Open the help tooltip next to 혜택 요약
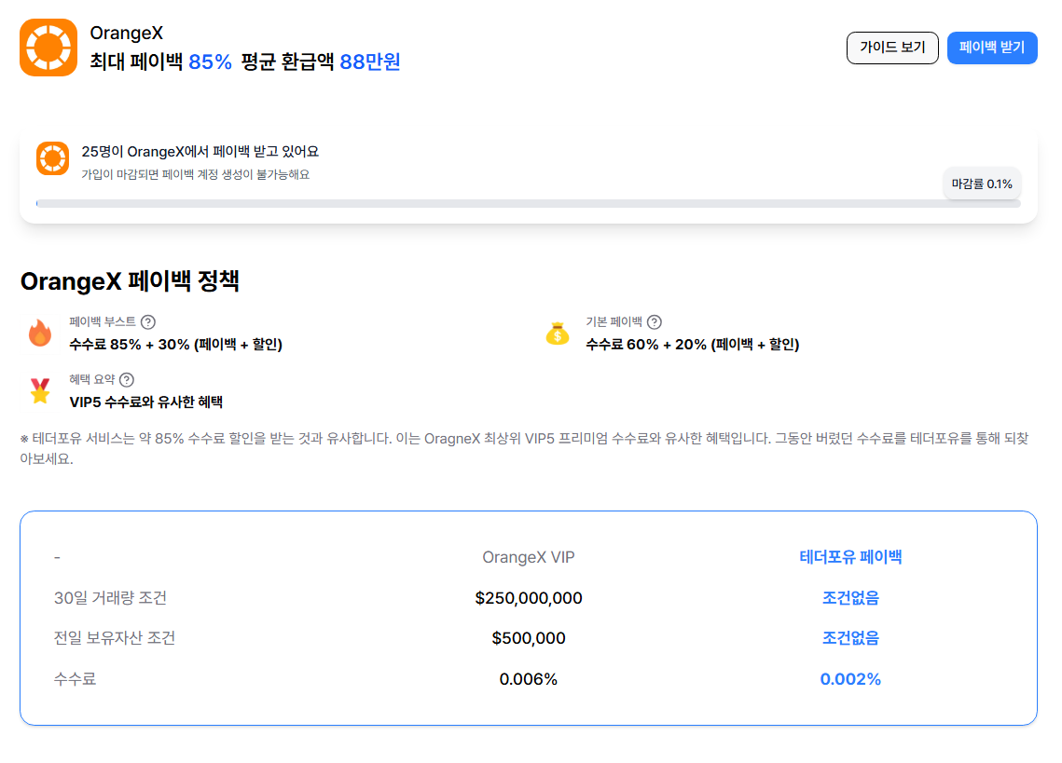 pos(127,380)
